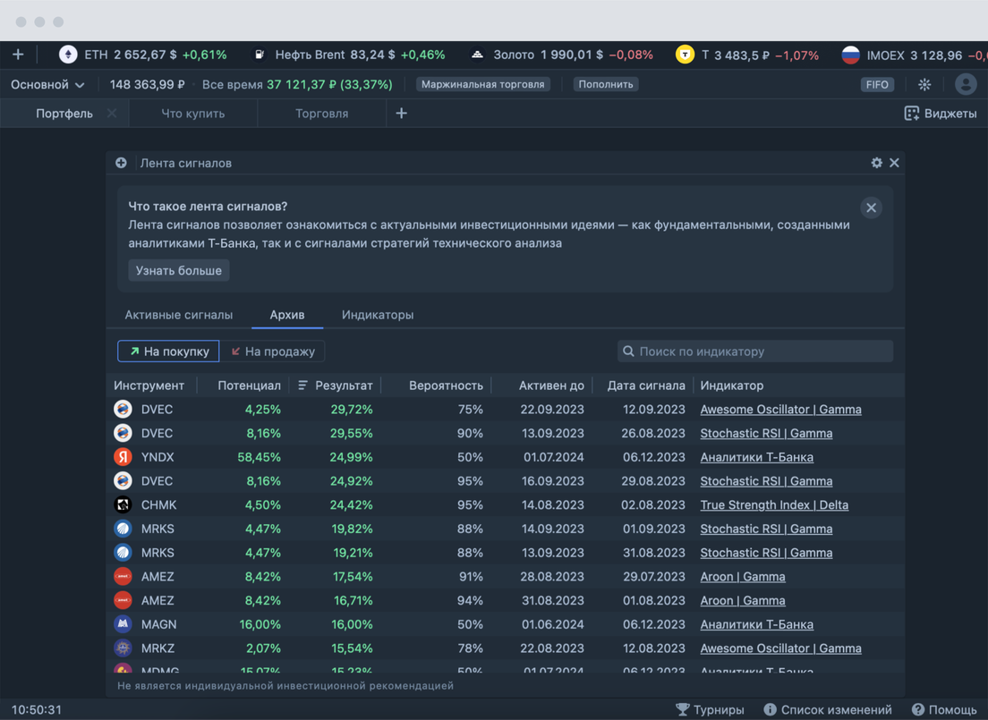
Task: Sort by the Дата сигнала column header
Action: [646, 385]
